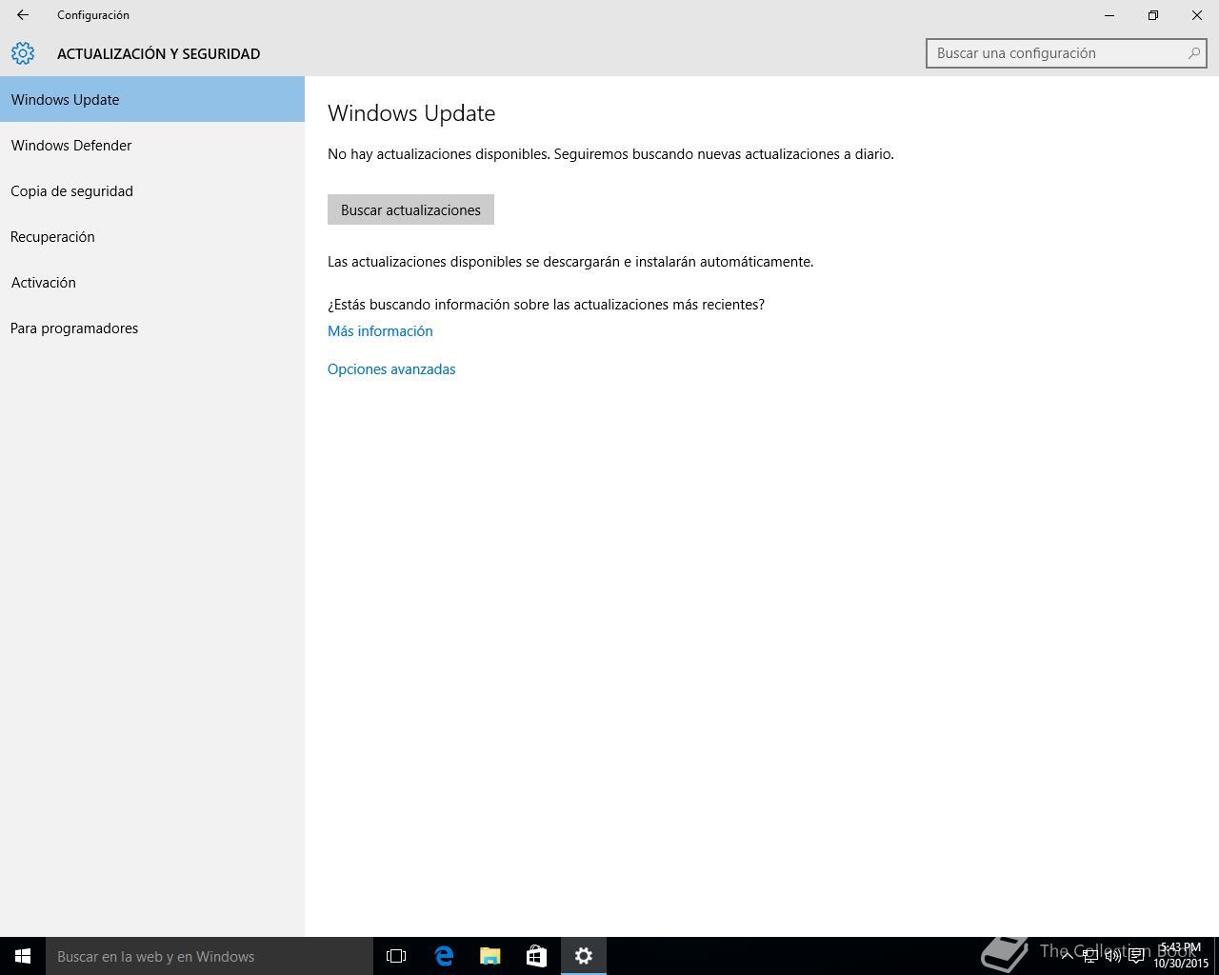Open the network status tray icon
The width and height of the screenshot is (1219, 975).
point(1090,956)
